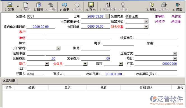Screen dimensions: 186x108
Task: Click the 发票号 input field
Action: click(48, 16)
